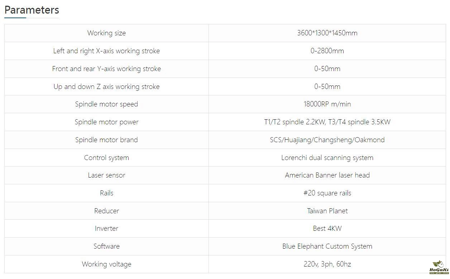The width and height of the screenshot is (450, 279).
Task: Click the Best 4KW inverter value
Action: 327,228
